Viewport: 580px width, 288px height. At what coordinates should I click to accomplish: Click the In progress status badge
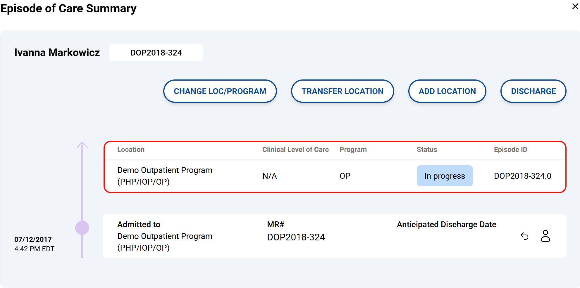tap(445, 176)
